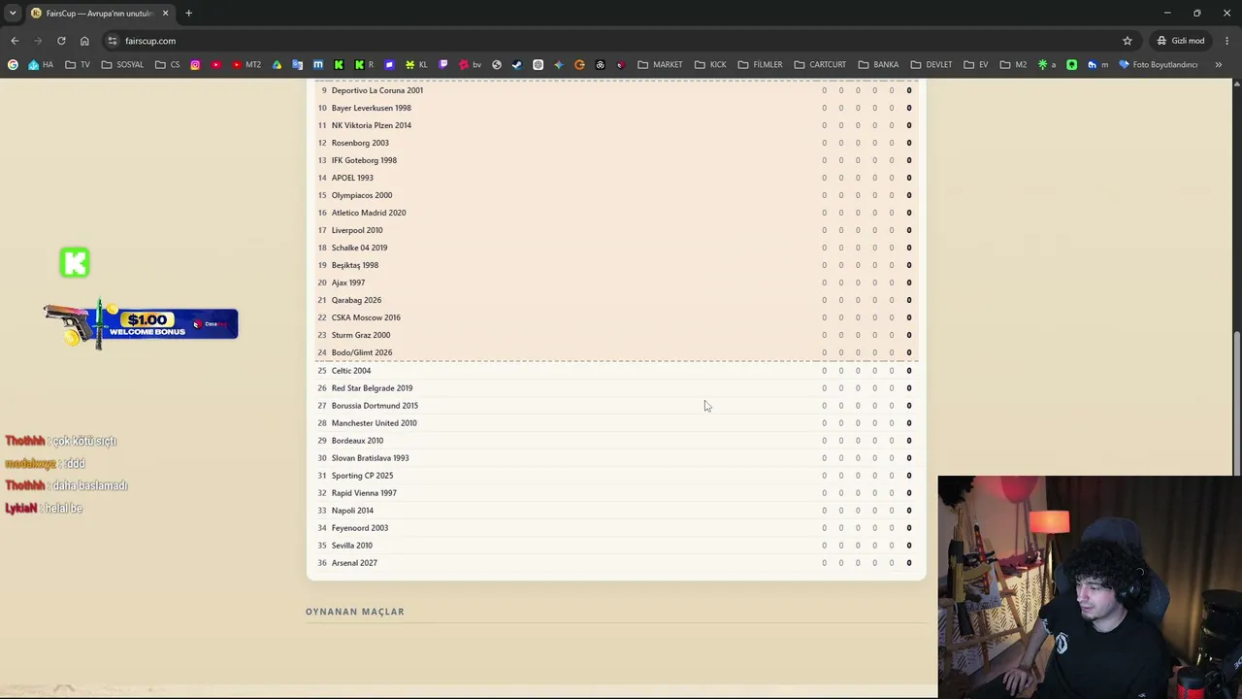Focus the fairscup.com address bar
The height and width of the screenshot is (699, 1242).
click(621, 41)
